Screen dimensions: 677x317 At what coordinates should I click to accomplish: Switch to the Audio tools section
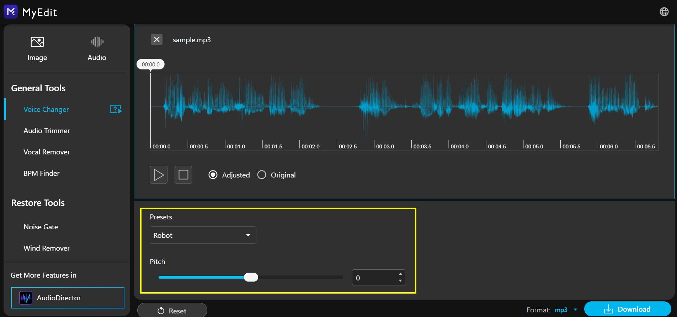tap(97, 49)
